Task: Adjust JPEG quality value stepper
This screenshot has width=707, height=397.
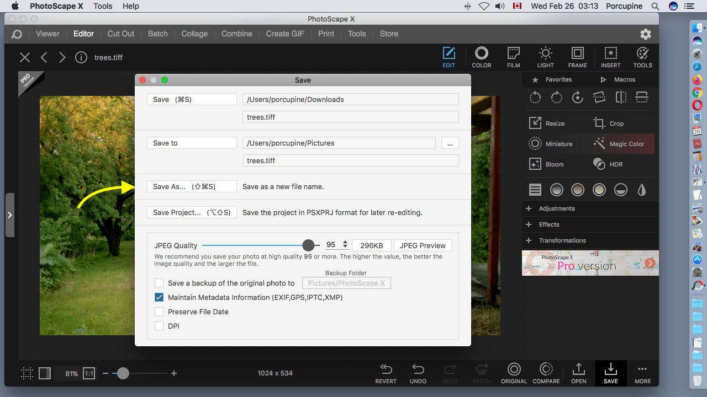Action: (x=345, y=244)
